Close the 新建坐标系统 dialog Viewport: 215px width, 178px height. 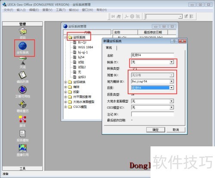coord(182,41)
